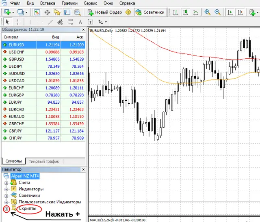The image size is (260, 222).
Task: Select Скрипты item in Navigator
Action: tap(27, 209)
